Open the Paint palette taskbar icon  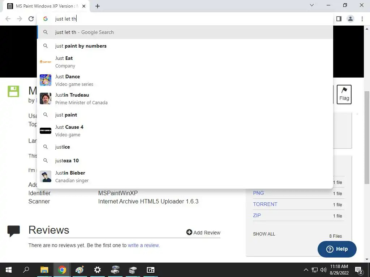(x=79, y=270)
